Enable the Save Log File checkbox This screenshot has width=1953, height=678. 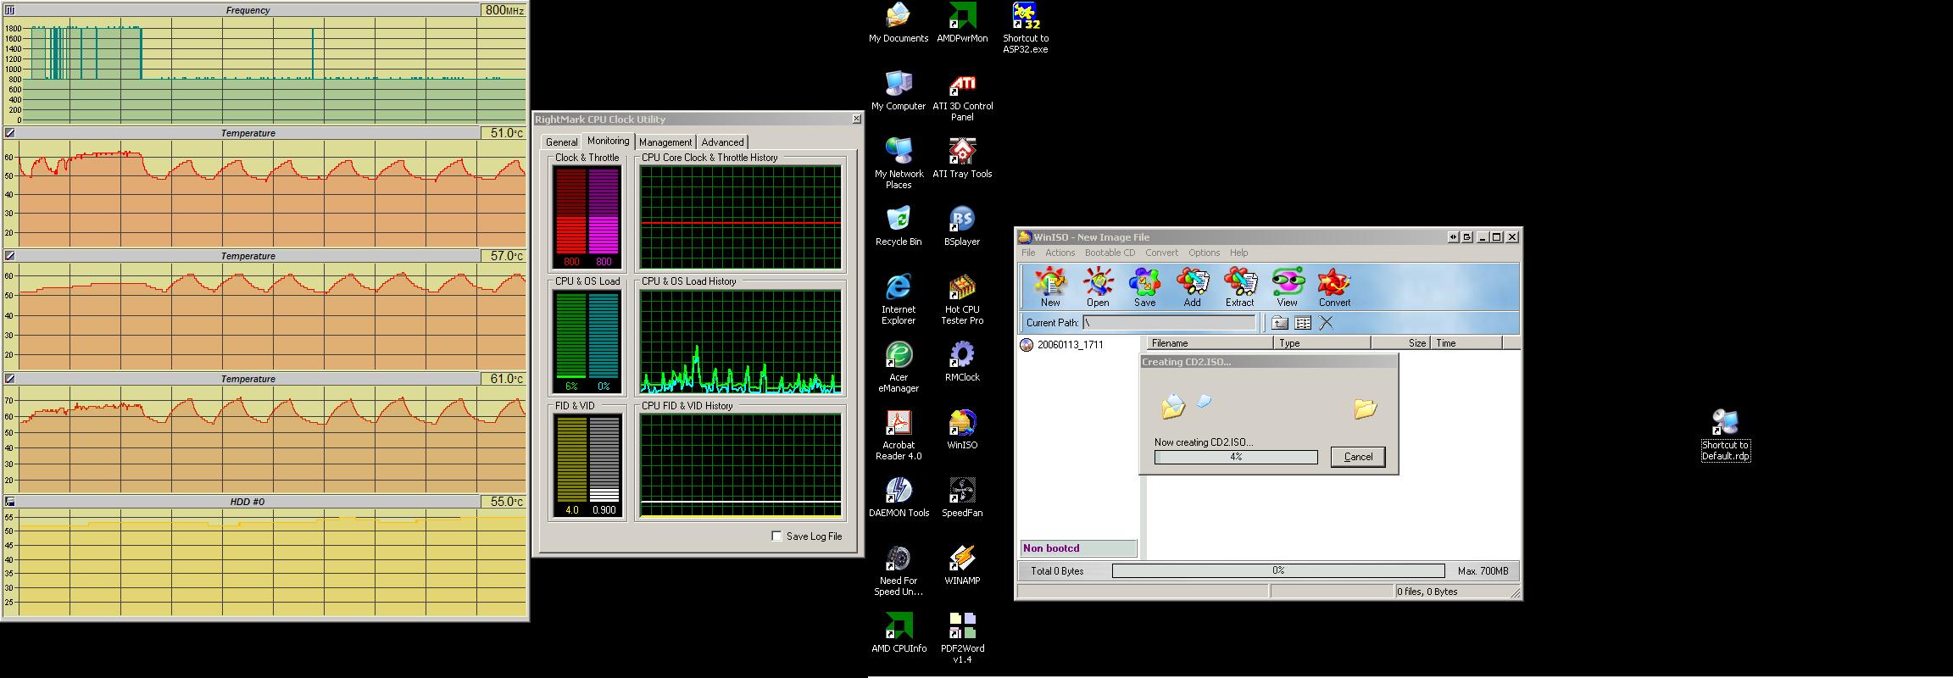coord(776,536)
